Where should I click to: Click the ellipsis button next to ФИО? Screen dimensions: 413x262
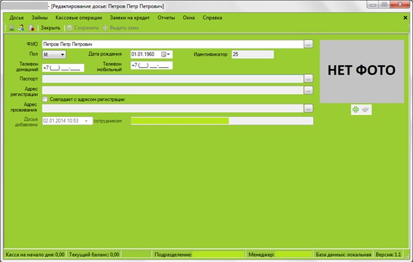coord(308,44)
